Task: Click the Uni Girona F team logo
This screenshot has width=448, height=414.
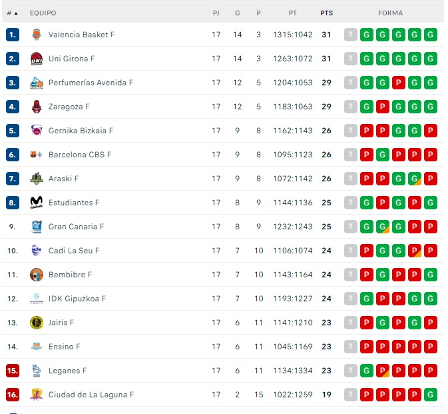Action: [x=37, y=59]
